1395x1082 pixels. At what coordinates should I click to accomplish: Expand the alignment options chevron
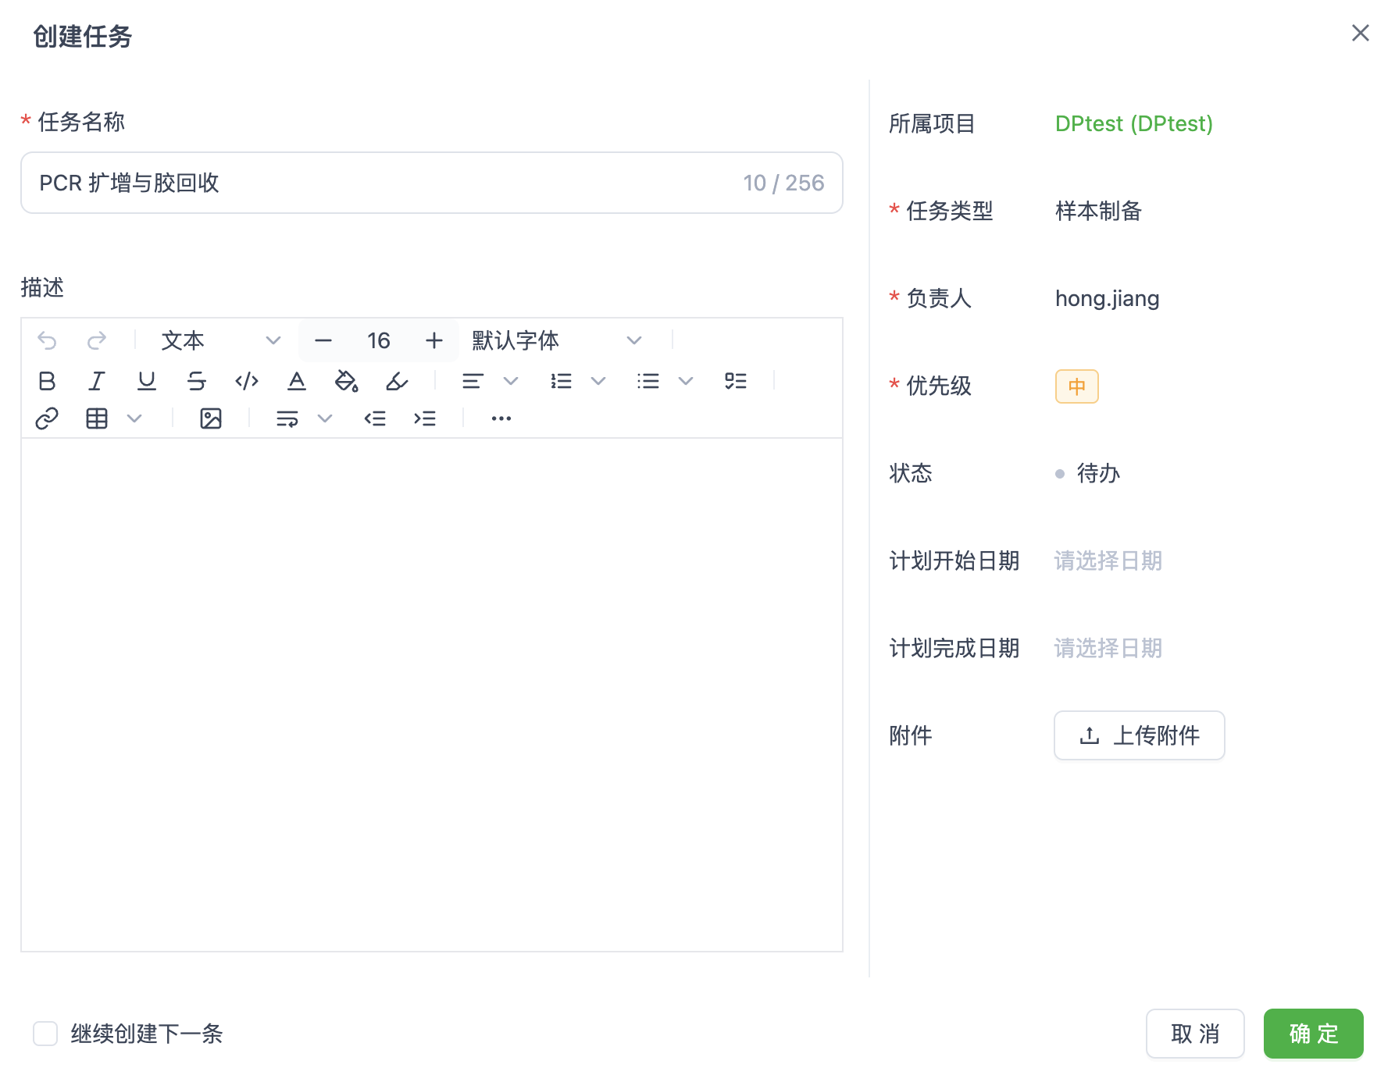(x=512, y=382)
